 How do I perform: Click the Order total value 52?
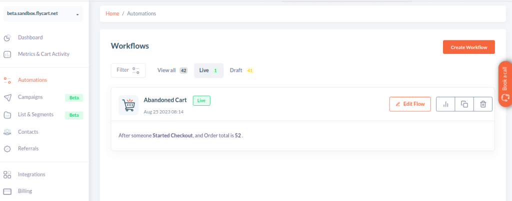point(237,136)
